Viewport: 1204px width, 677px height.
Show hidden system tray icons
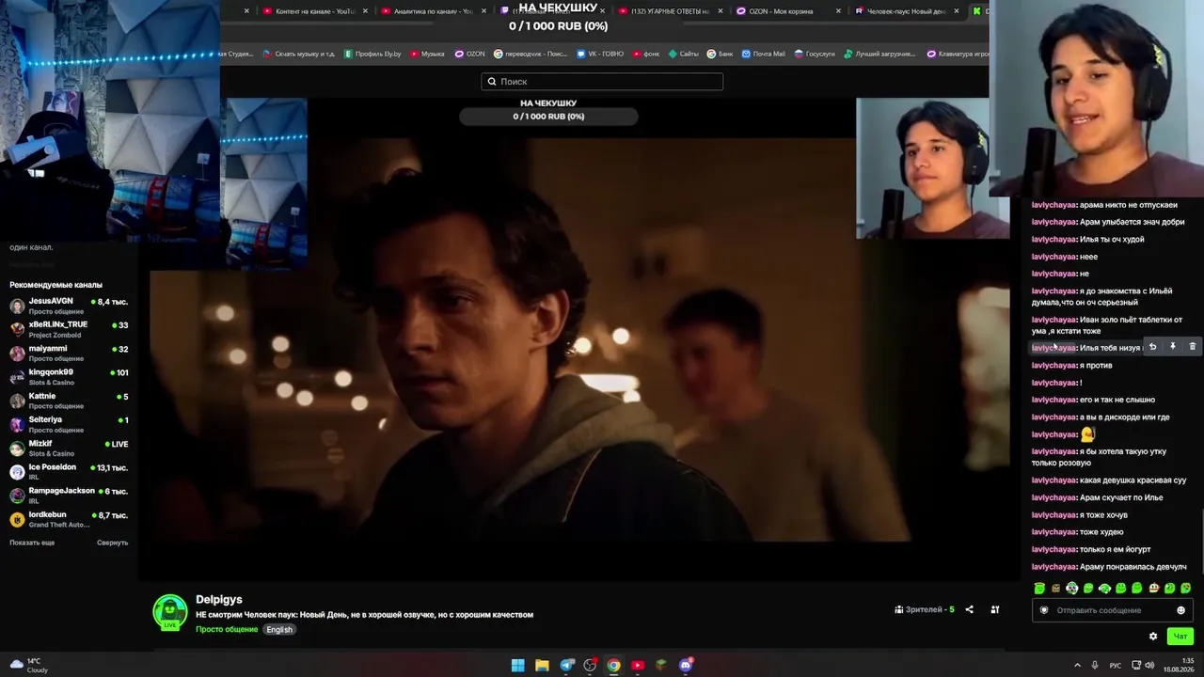click(x=1077, y=666)
